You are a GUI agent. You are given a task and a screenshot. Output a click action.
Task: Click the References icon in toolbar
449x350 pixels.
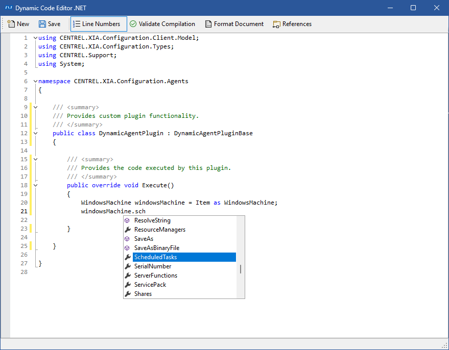point(277,24)
